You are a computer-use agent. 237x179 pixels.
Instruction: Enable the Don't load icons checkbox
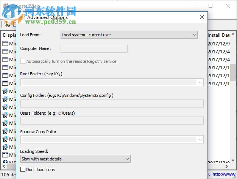pos(23,170)
